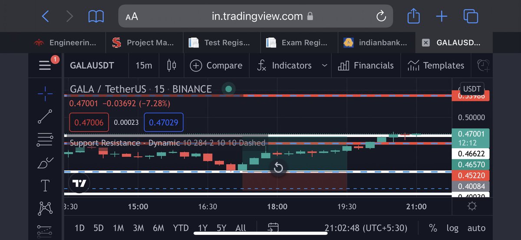Focus the in.tradingview.com address bar
This screenshot has height=240, width=521.
point(256,16)
